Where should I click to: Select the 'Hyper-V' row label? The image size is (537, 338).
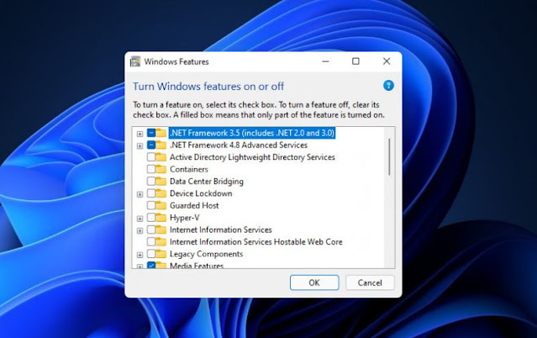[185, 218]
